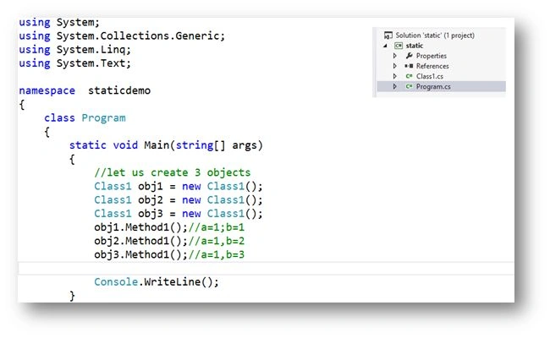Expand the Properties node arrow
Screen dimensions: 550x338
tap(394, 56)
